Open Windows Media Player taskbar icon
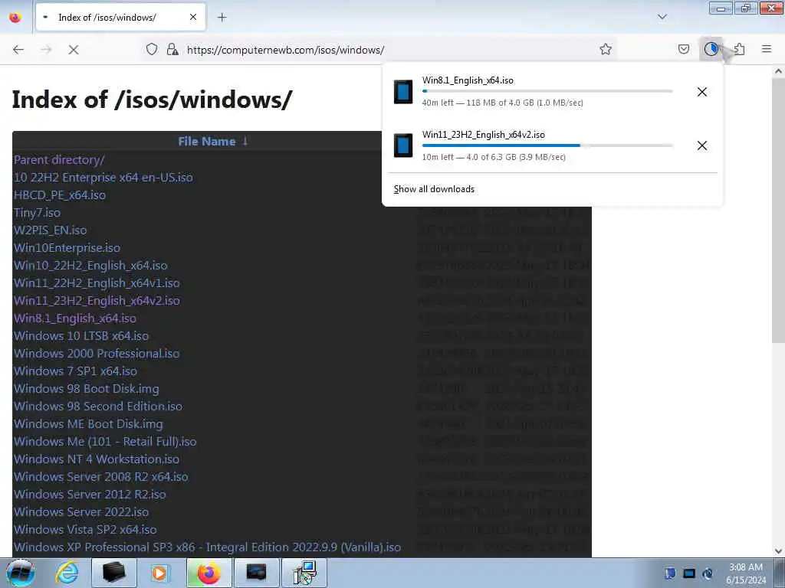Viewport: 785px width, 588px height. pyautogui.click(x=159, y=573)
